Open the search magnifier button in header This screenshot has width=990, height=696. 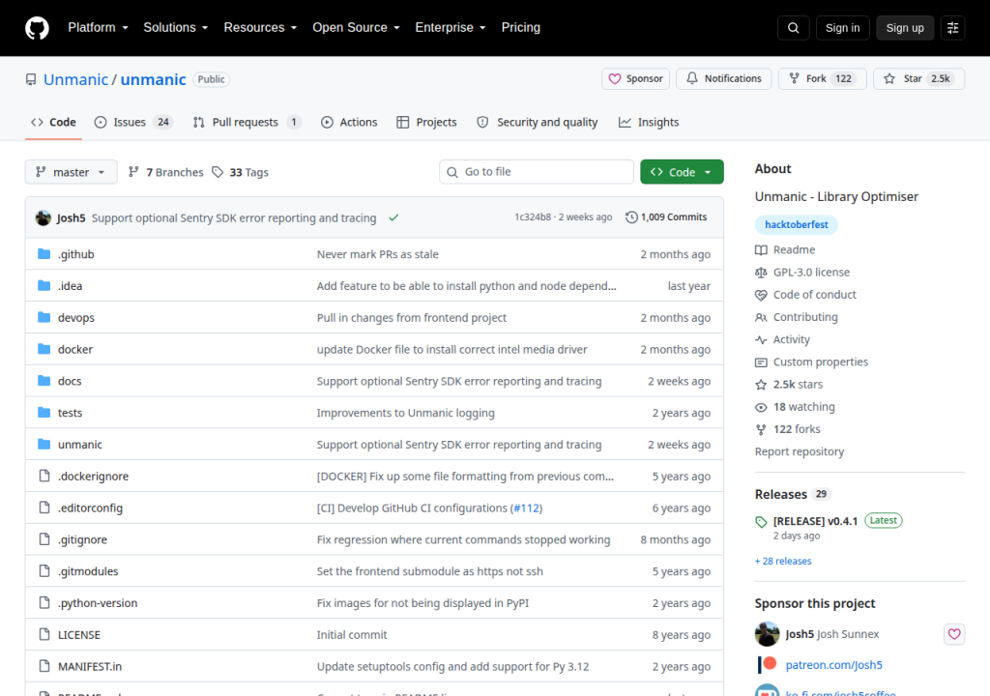click(793, 28)
